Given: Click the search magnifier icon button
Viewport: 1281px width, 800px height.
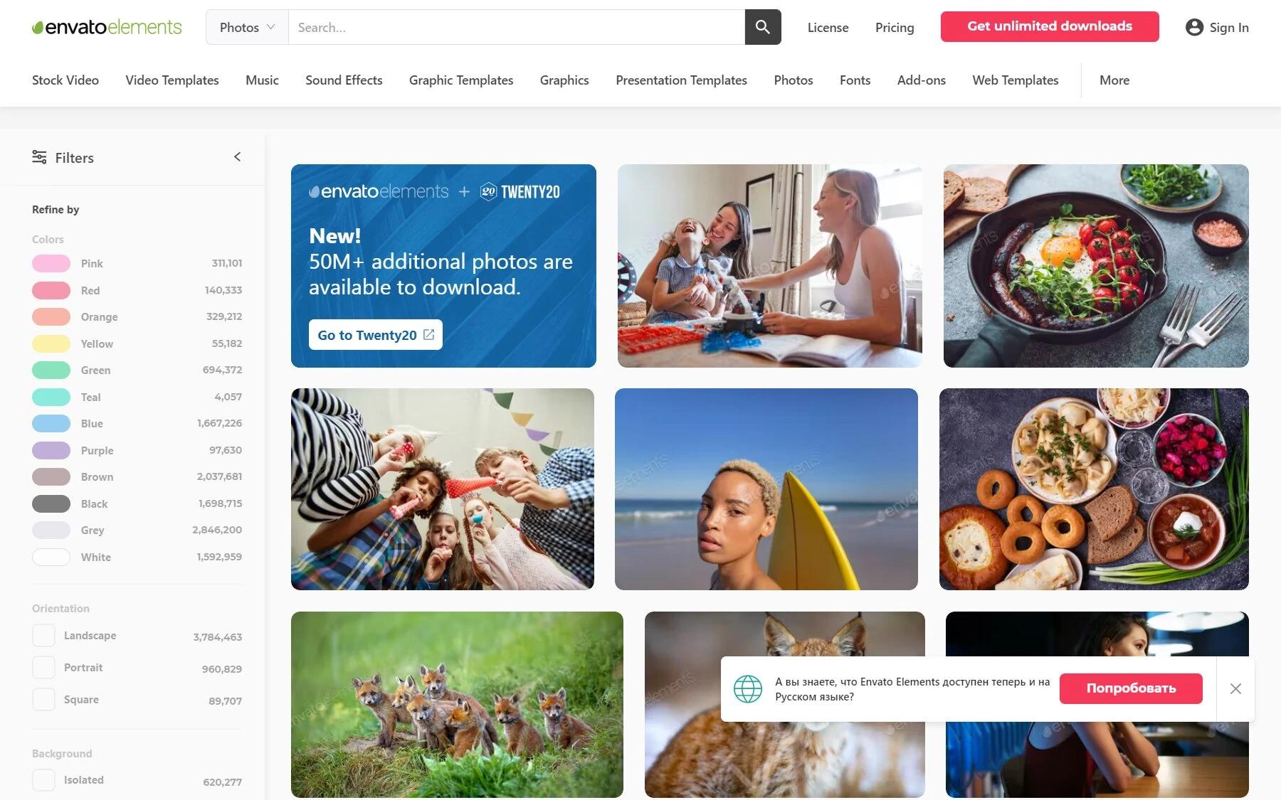Looking at the screenshot, I should point(762,27).
